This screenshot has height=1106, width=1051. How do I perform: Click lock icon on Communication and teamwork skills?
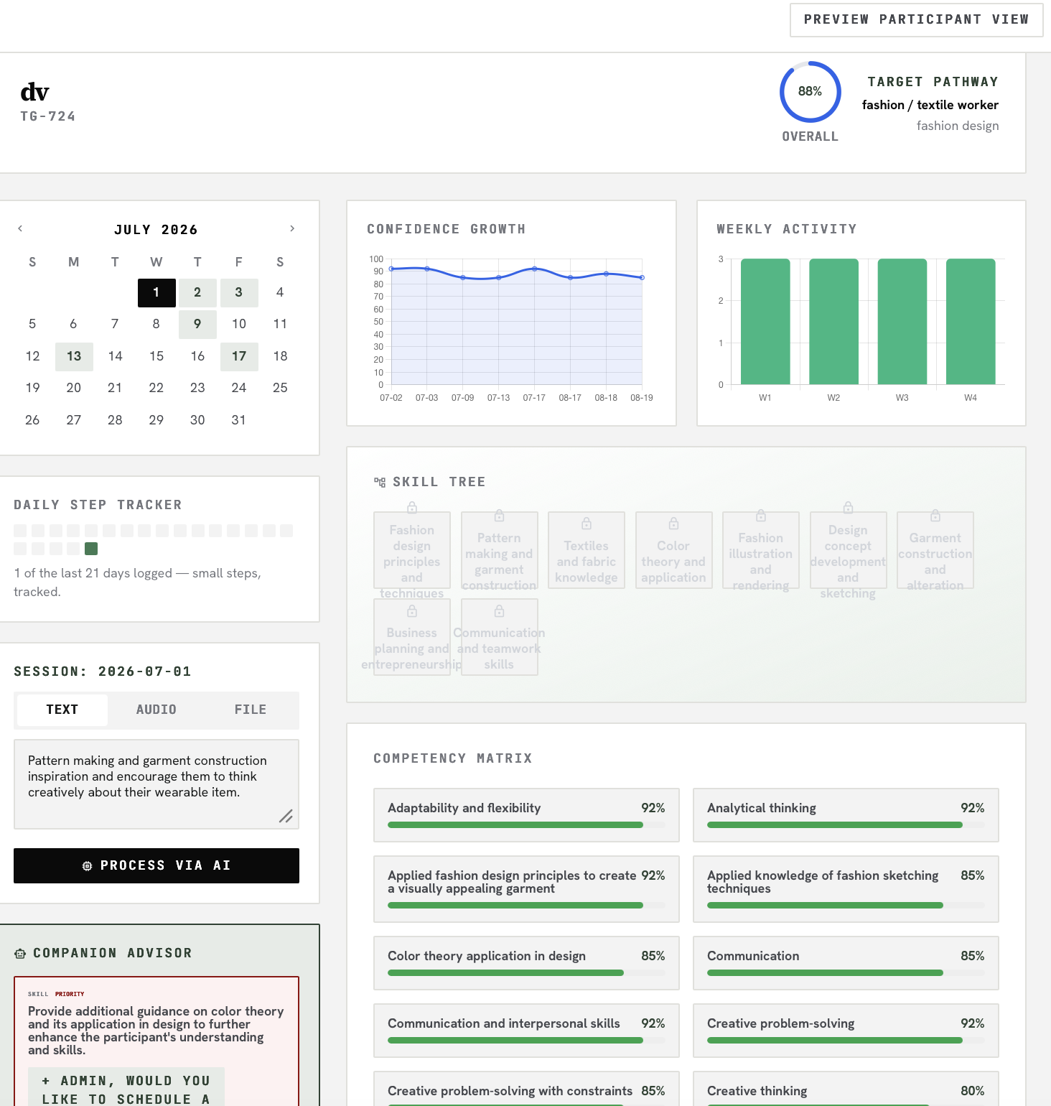(x=499, y=611)
